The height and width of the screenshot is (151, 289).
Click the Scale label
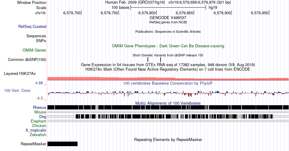[x=41, y=8]
